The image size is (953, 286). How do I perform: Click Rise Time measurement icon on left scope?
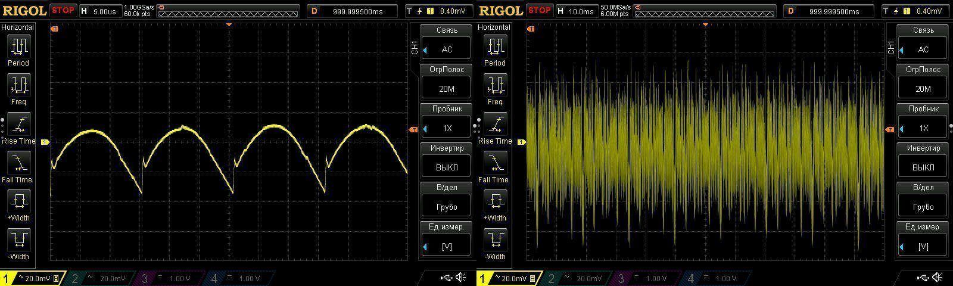point(18,125)
